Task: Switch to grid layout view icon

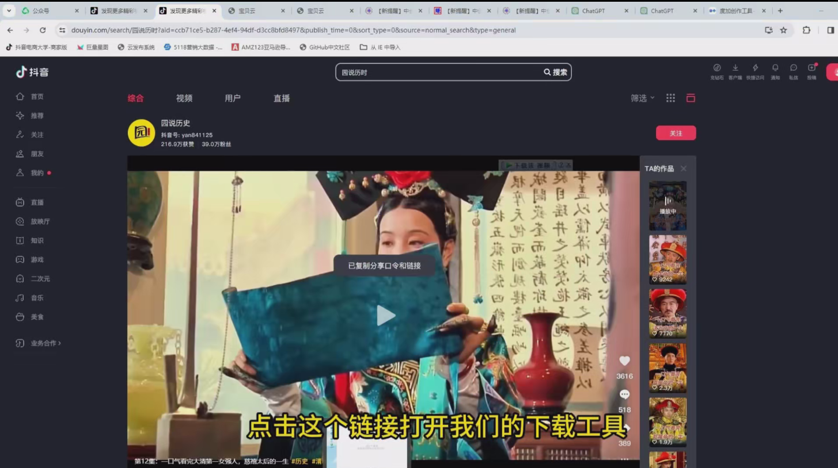Action: click(x=670, y=98)
